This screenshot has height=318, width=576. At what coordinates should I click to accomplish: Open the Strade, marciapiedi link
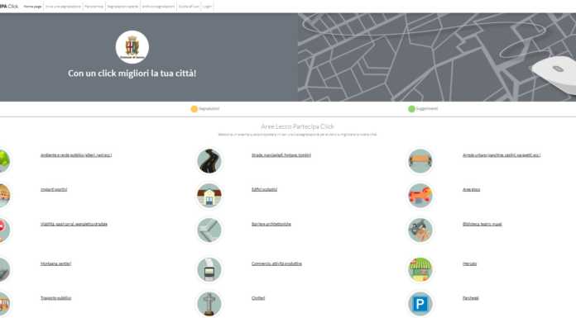coord(281,155)
